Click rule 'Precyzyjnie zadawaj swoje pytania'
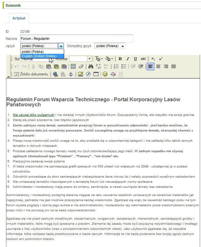The width and height of the screenshot is (201, 247). click(x=39, y=161)
